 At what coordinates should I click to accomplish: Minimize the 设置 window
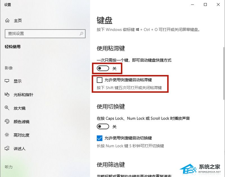point(192,5)
